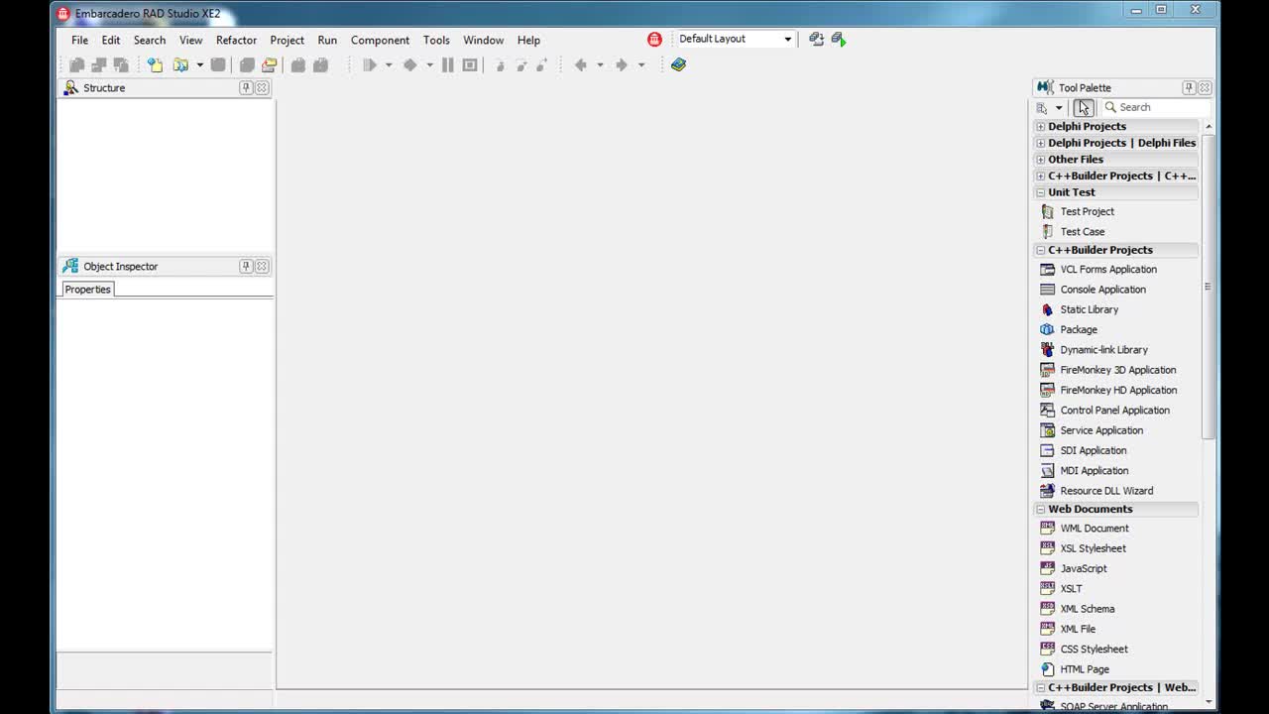This screenshot has width=1269, height=714.
Task: Choose the Service Application icon
Action: coord(1047,430)
